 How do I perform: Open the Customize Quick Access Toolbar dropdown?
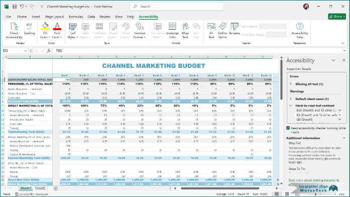[x=42, y=7]
